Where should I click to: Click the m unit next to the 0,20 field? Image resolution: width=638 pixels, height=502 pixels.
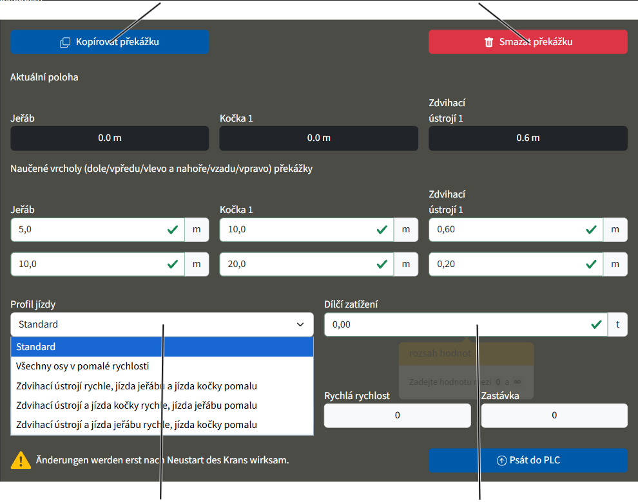[615, 265]
